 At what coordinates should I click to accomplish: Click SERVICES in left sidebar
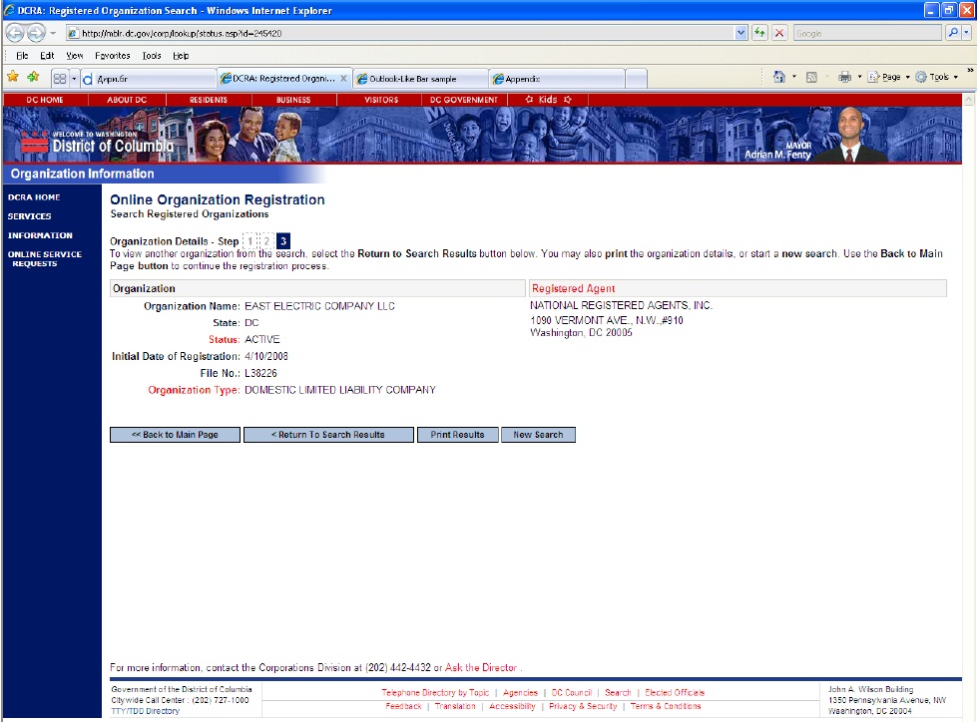[x=29, y=216]
